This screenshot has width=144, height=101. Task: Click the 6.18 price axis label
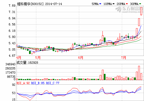click(12, 31)
